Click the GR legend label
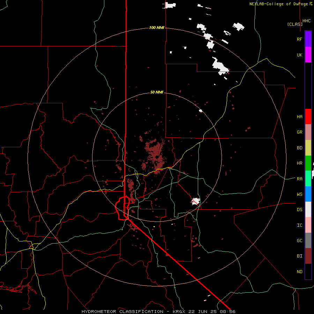The height and width of the screenshot is (314, 314). (x=300, y=132)
